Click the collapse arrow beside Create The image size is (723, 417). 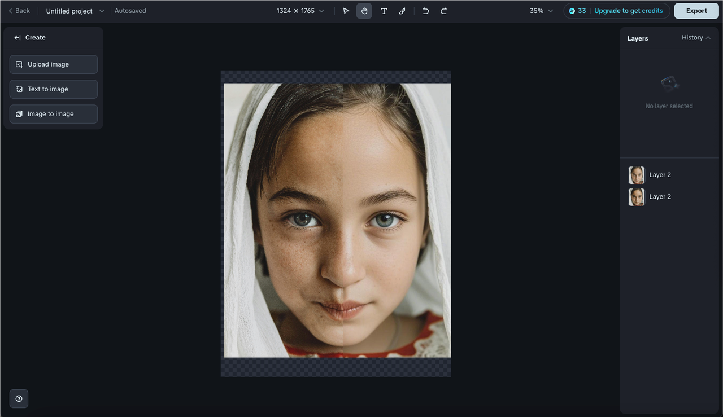18,37
